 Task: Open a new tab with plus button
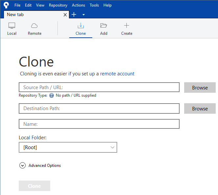click(x=74, y=14)
